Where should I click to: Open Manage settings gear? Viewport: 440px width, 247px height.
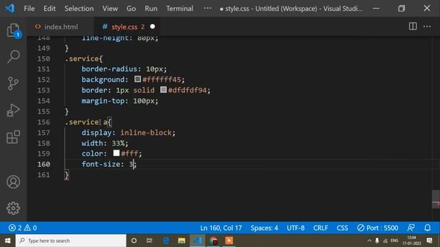tap(13, 208)
